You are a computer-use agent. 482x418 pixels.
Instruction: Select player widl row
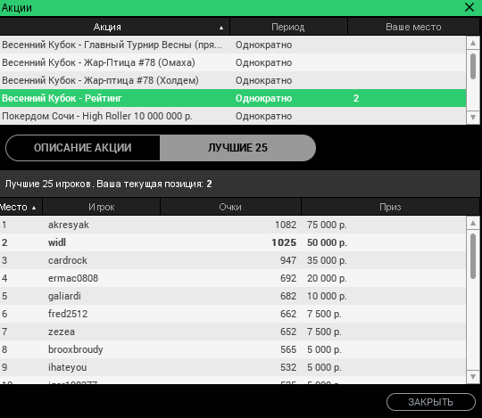(x=233, y=242)
